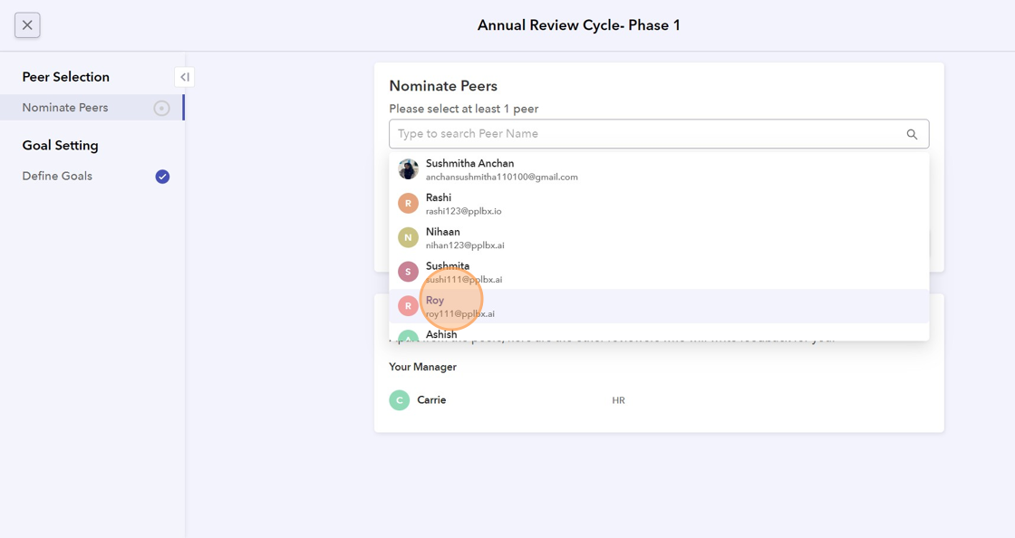
Task: Close the Annual Review Cycle dialog
Action: tap(27, 25)
